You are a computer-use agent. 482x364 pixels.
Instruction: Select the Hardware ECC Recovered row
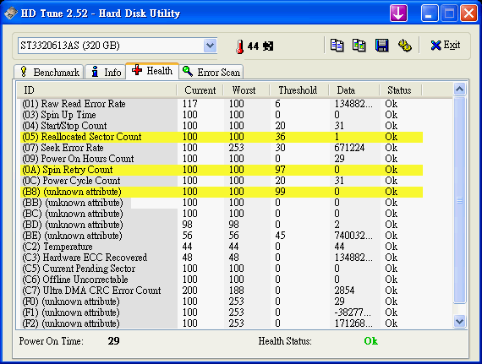click(222, 258)
